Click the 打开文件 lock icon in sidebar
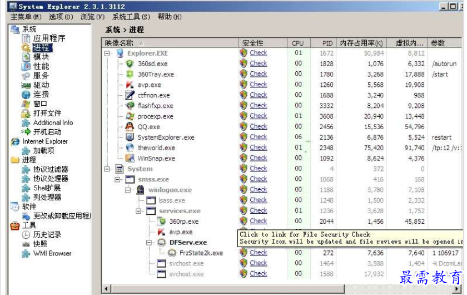This screenshot has width=467, height=295. pyautogui.click(x=26, y=114)
